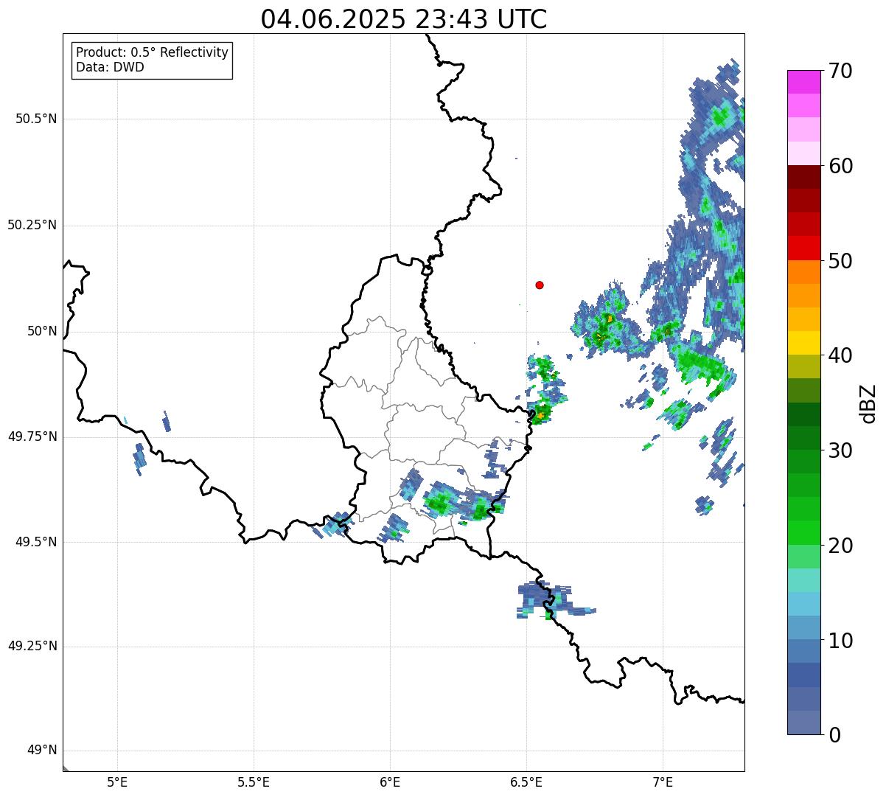
Task: Click the 50.25°N latitude label
Action: [x=32, y=225]
